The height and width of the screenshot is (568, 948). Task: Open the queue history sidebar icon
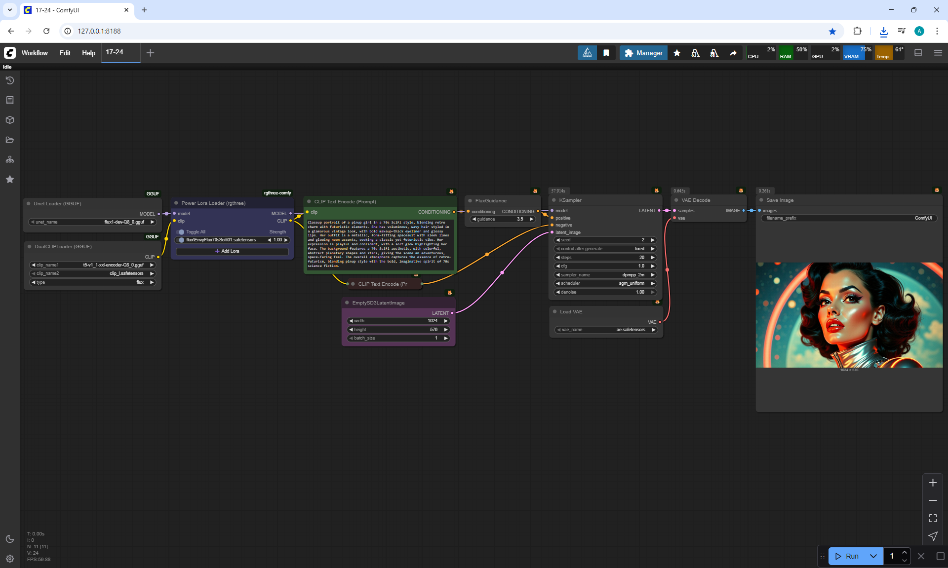click(x=10, y=80)
